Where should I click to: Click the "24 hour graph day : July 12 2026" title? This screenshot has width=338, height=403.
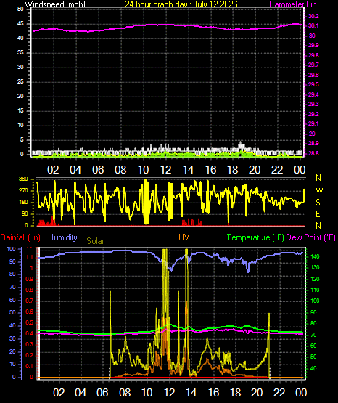(x=181, y=4)
